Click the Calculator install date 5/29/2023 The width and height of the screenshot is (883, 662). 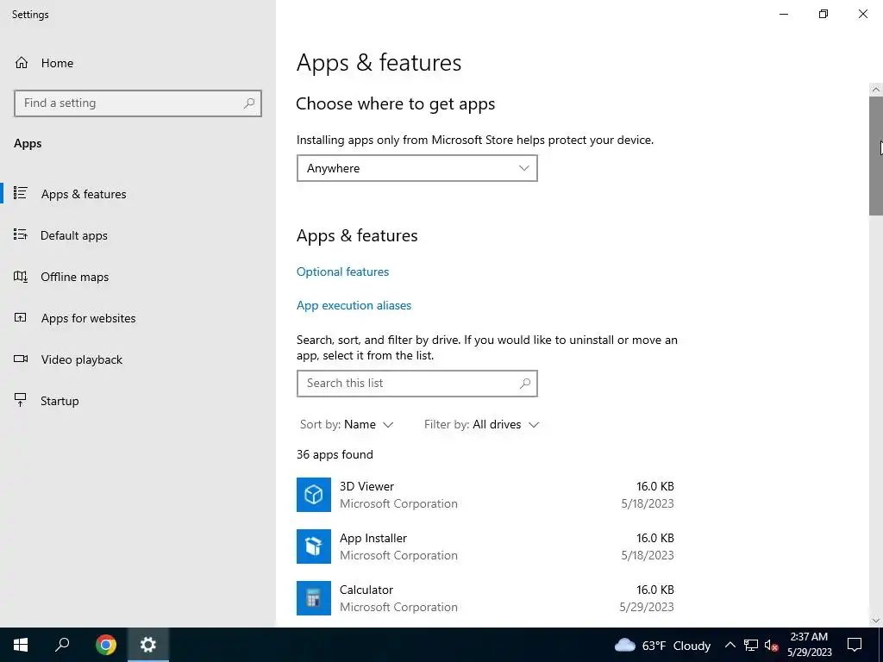(647, 607)
